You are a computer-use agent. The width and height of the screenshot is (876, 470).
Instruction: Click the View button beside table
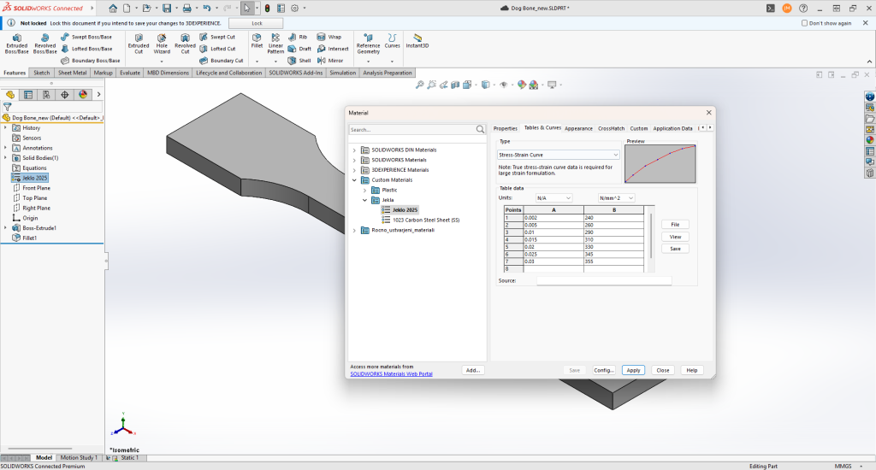pos(675,237)
